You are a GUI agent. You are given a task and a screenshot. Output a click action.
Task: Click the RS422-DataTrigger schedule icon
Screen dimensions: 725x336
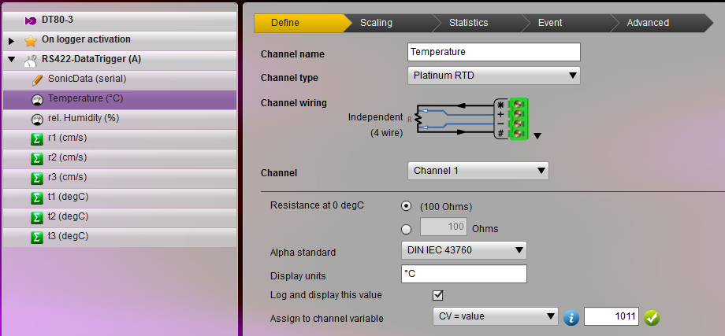point(30,60)
